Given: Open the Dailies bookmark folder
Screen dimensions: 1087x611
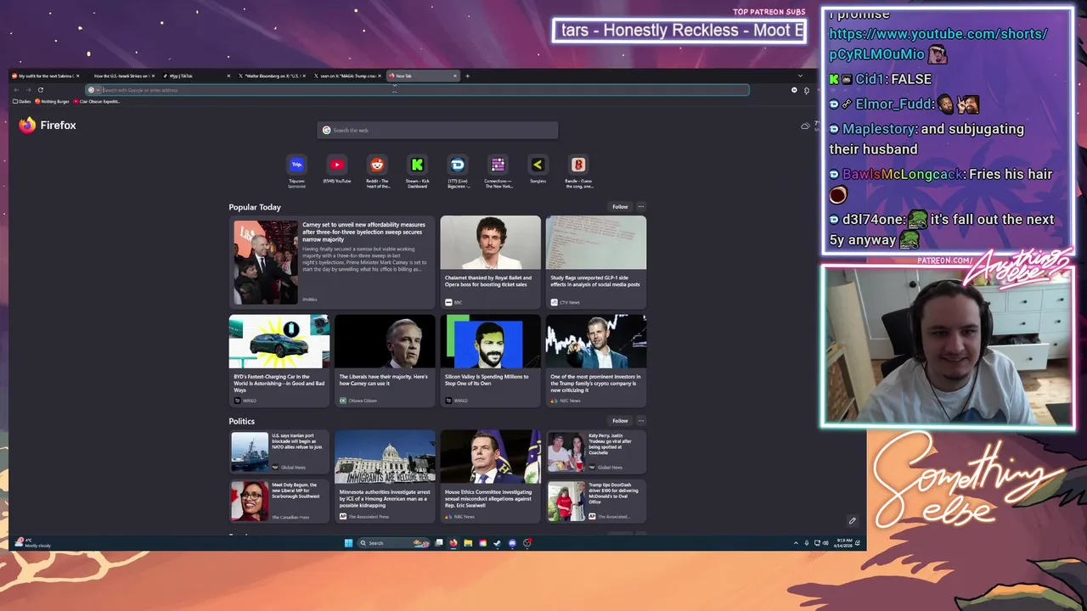Looking at the screenshot, I should point(22,101).
